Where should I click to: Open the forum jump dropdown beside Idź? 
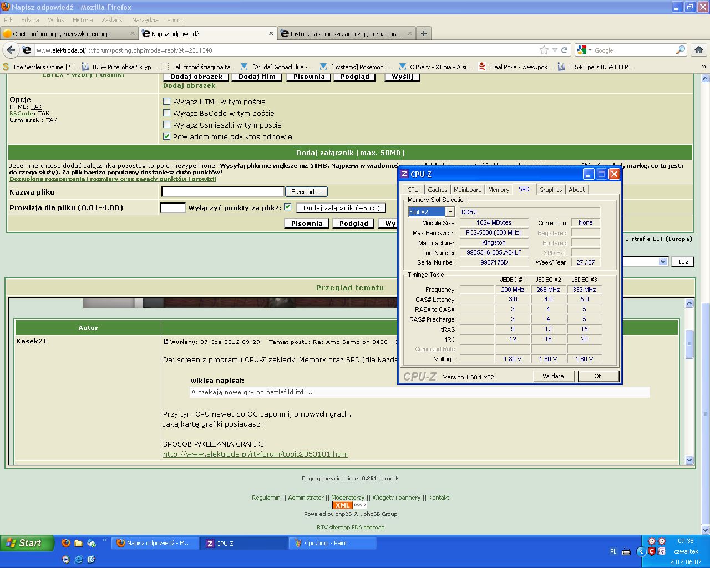(x=663, y=262)
